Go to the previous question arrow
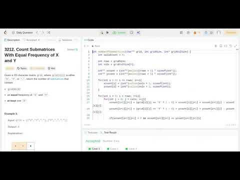The height and width of the screenshot is (180, 240). tap(37, 32)
